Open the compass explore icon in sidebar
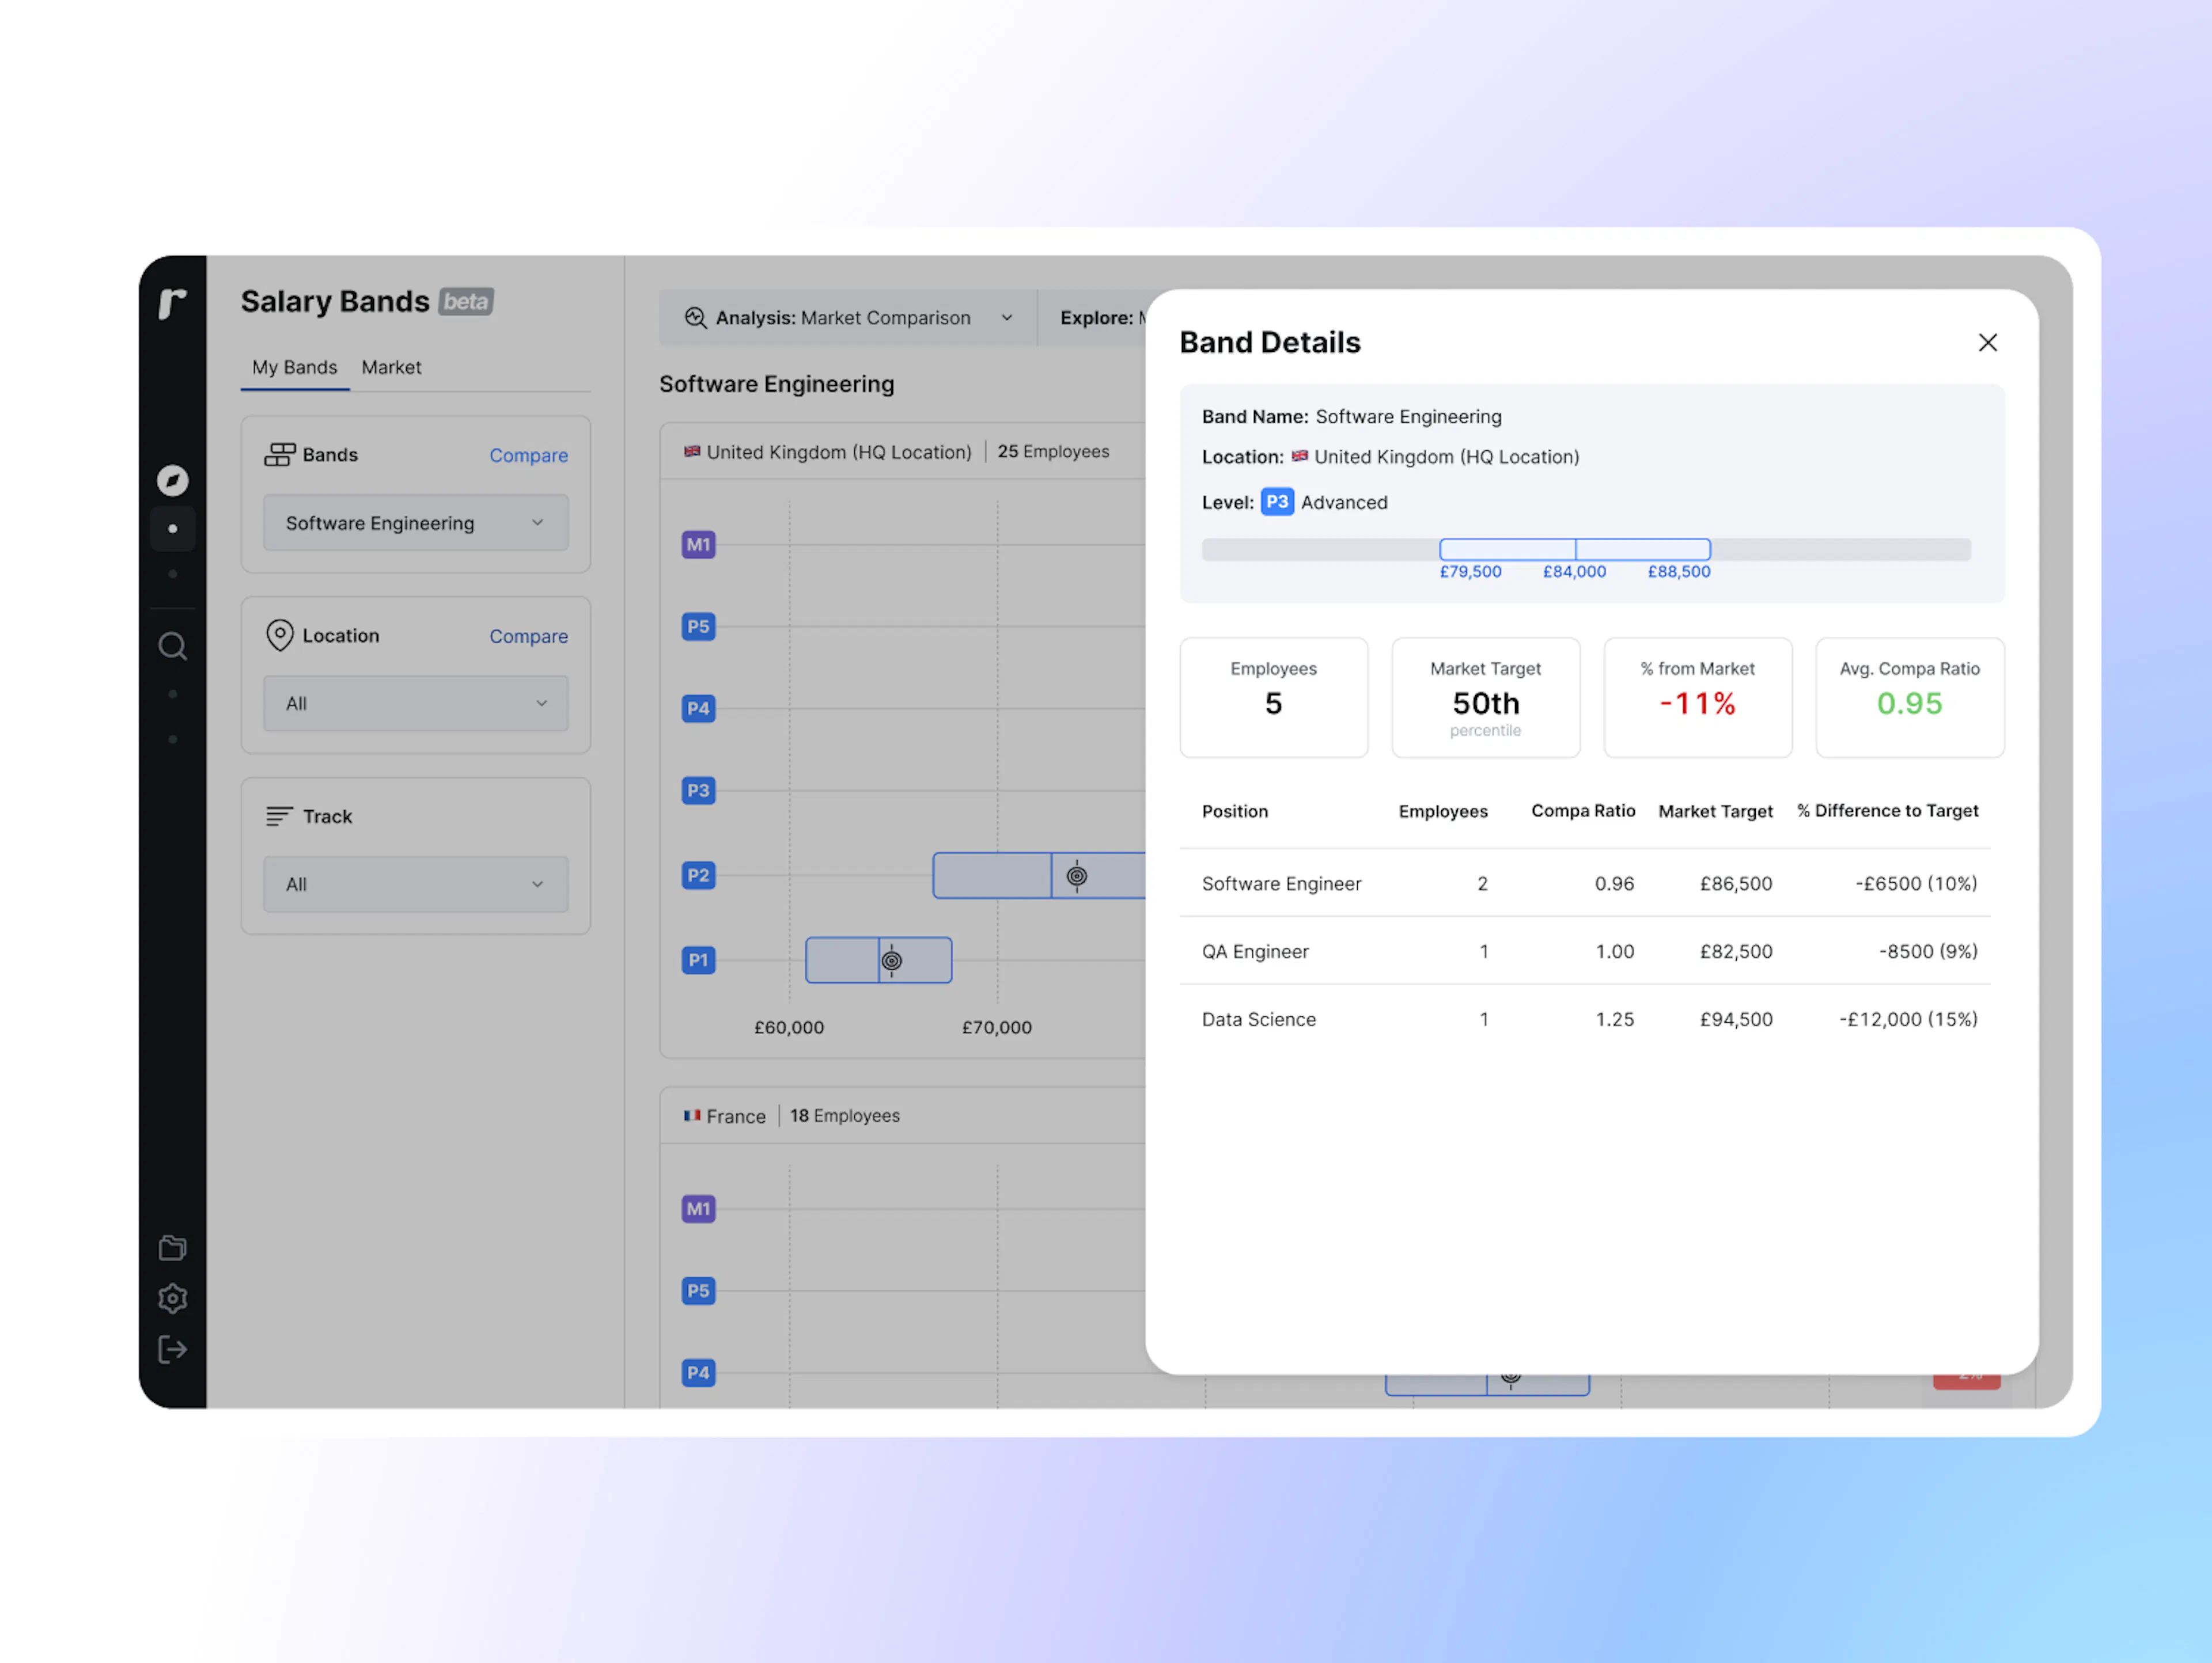Viewport: 2212px width, 1663px height. click(173, 481)
